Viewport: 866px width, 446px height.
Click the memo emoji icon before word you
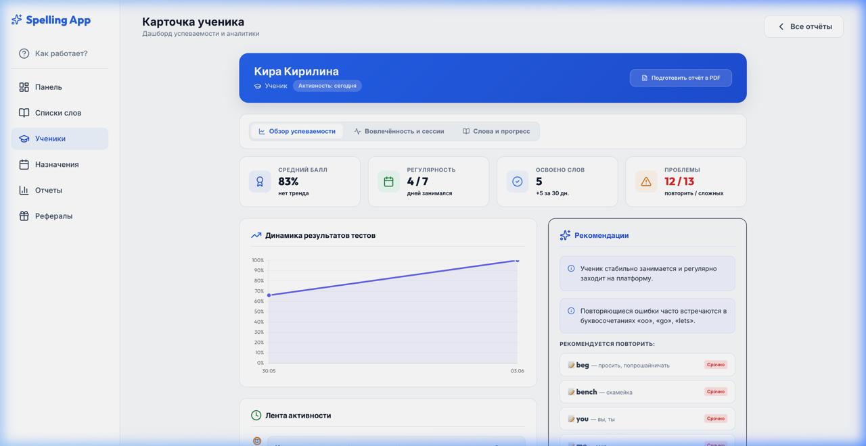[x=571, y=419]
